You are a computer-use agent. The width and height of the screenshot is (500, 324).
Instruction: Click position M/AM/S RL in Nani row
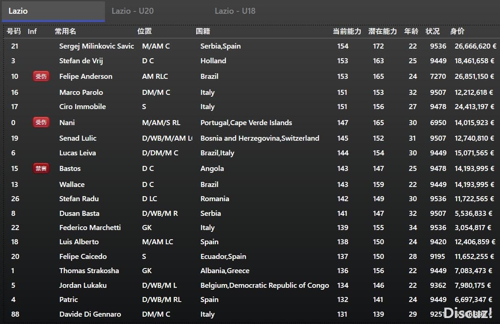point(161,123)
